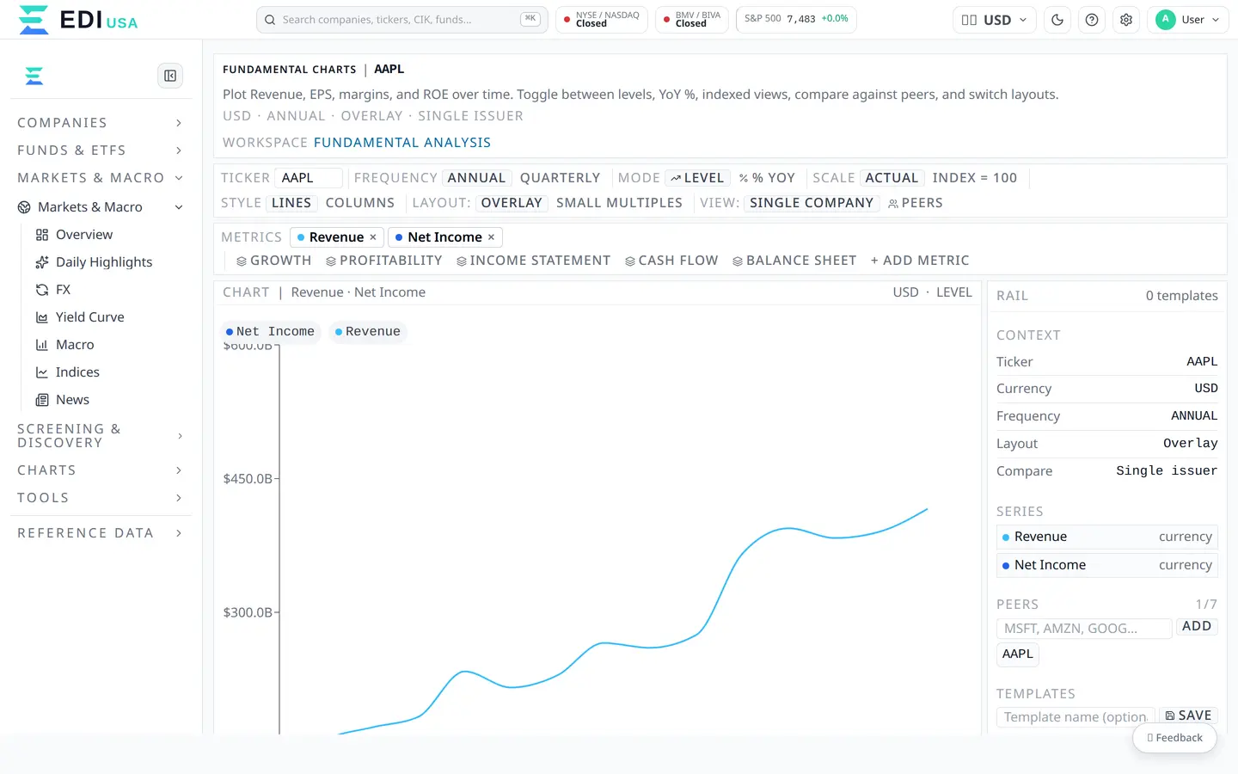Switch mode to % YoY
Viewport: 1238px width, 774px height.
pyautogui.click(x=767, y=178)
